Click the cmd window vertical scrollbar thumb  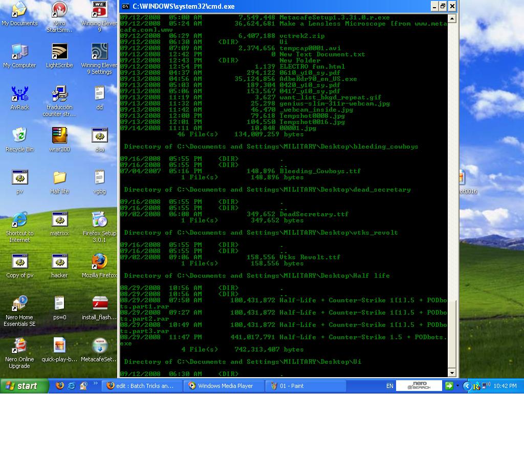click(452, 334)
